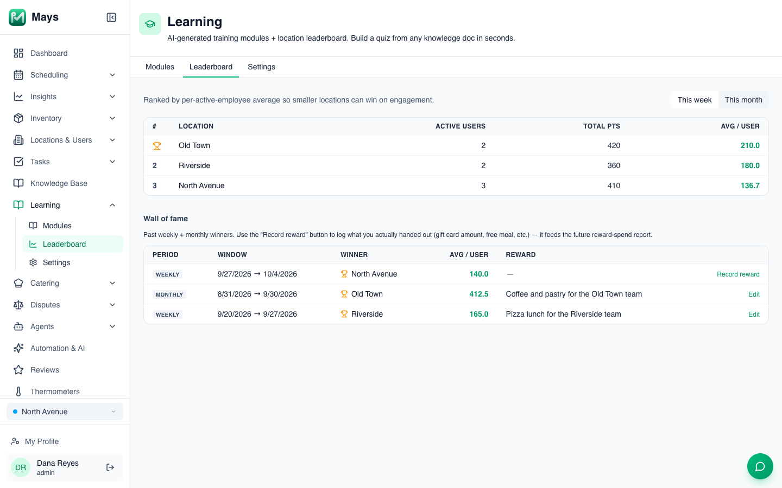Open the chat bubble widget
The width and height of the screenshot is (782, 488).
point(760,466)
